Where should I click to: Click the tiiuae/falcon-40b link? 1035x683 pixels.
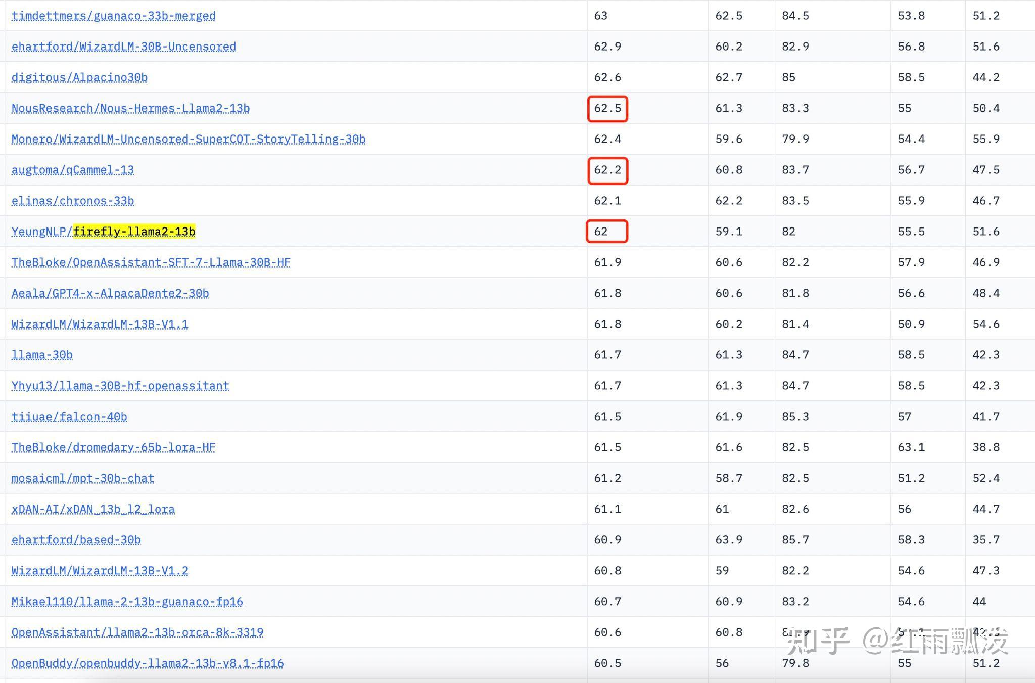(69, 417)
